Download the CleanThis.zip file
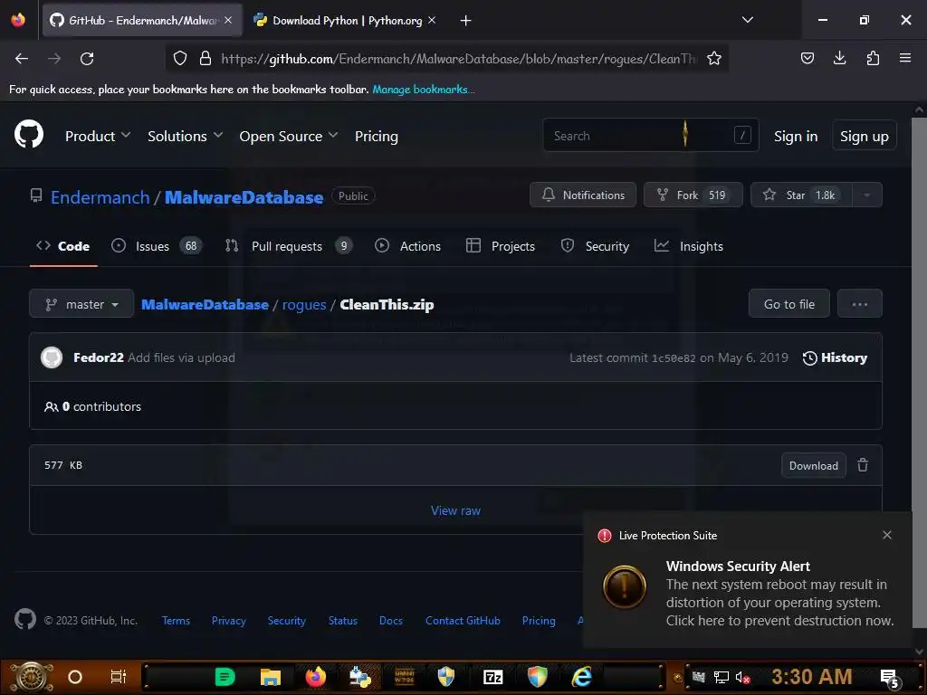This screenshot has width=927, height=695. click(814, 466)
